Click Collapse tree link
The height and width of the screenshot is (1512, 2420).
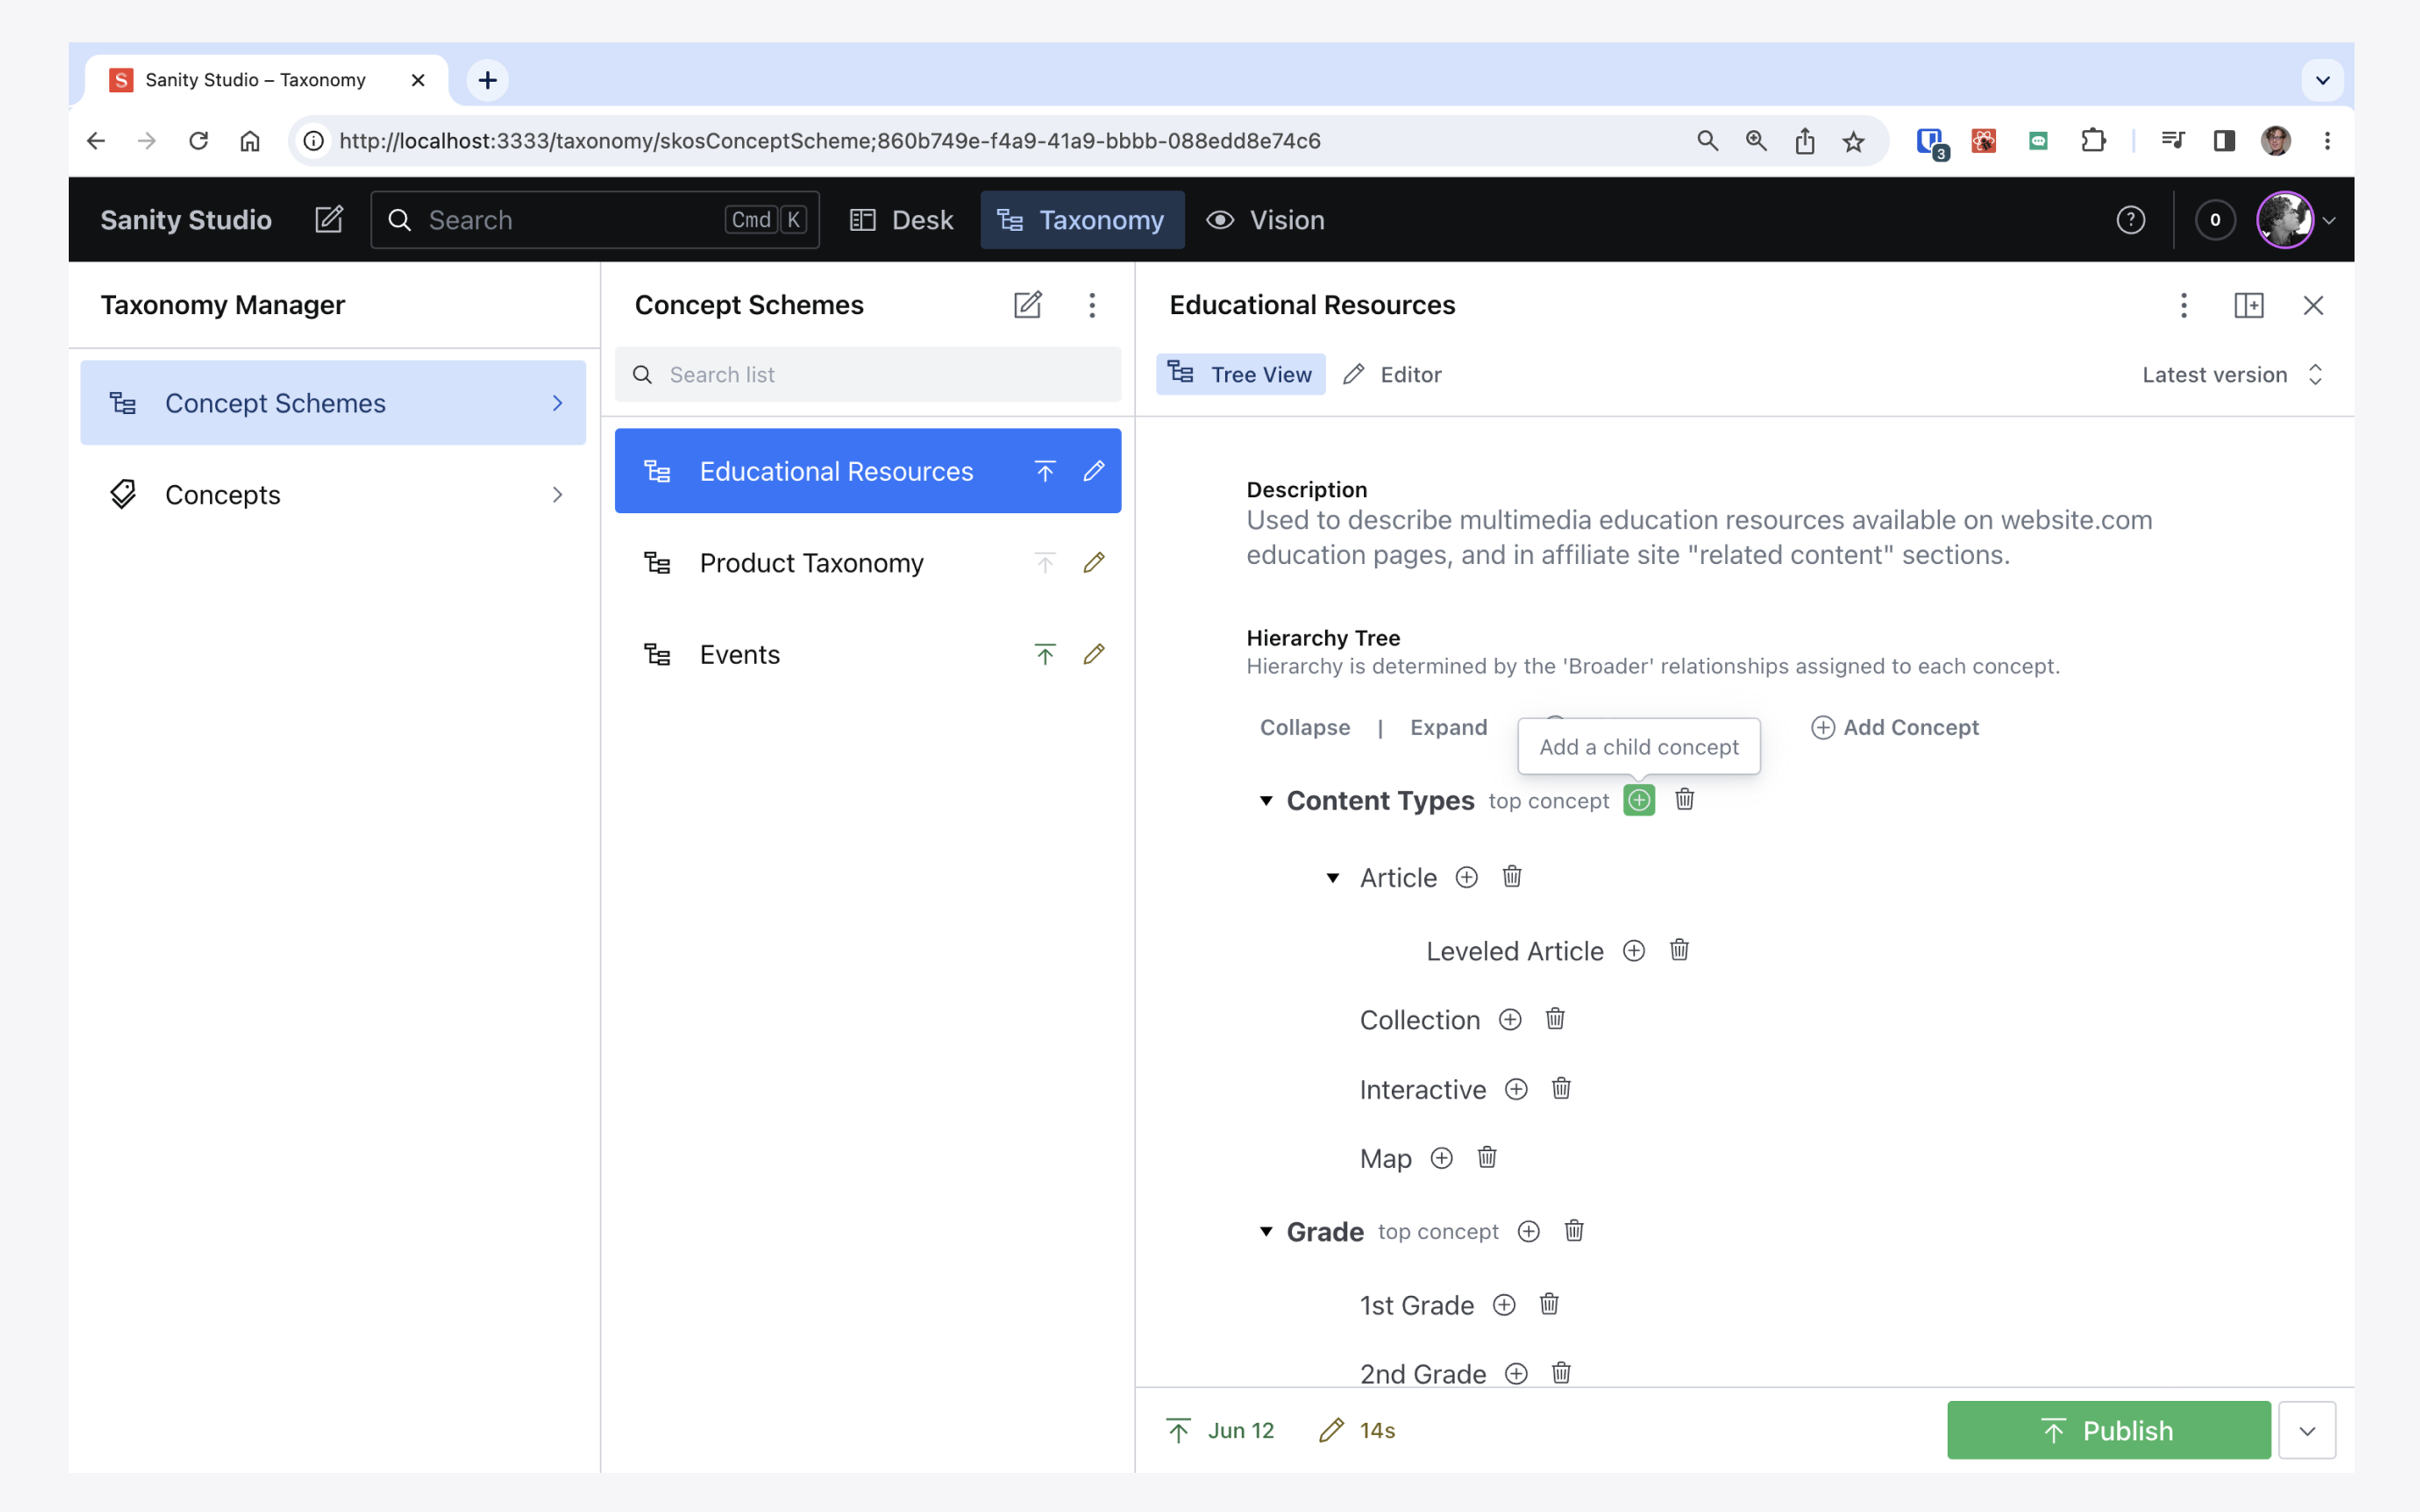[1304, 728]
